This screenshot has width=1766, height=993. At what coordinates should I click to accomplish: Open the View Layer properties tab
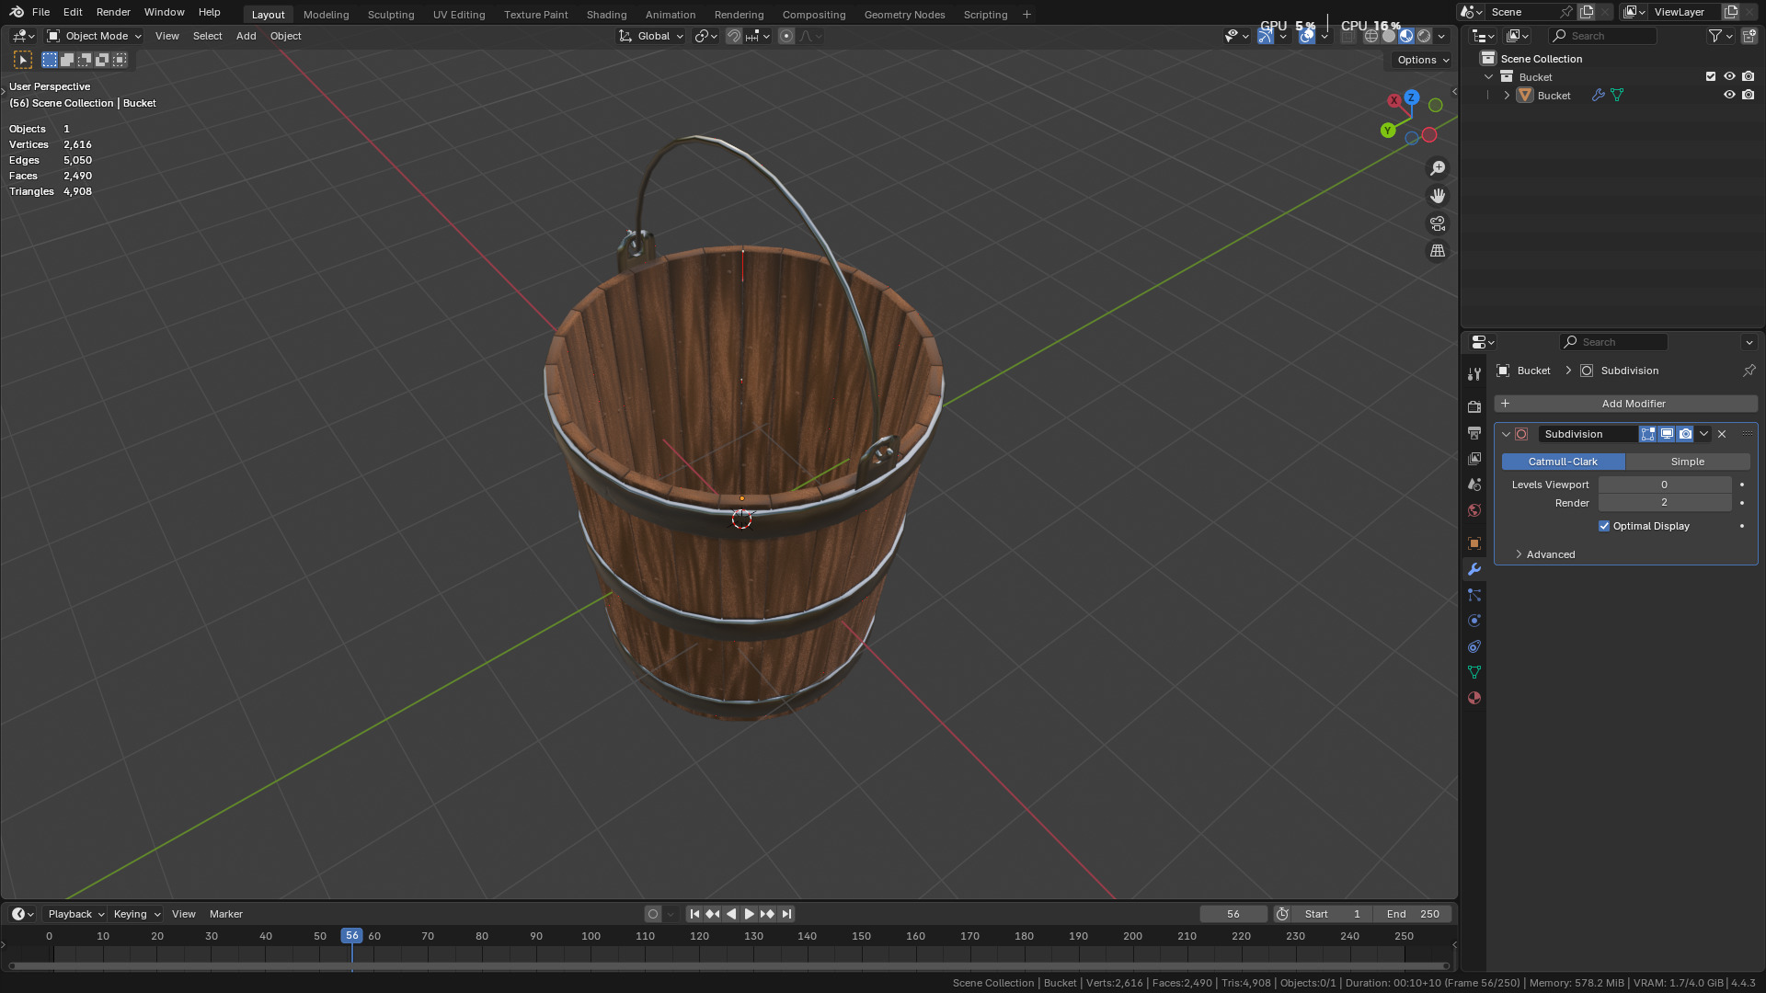1474,458
